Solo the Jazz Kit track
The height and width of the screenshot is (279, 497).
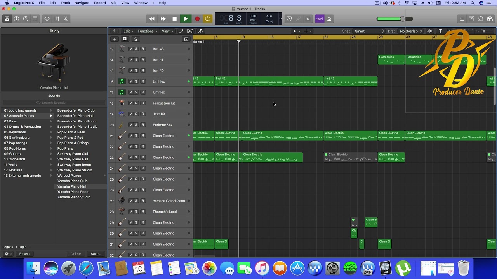tap(136, 114)
